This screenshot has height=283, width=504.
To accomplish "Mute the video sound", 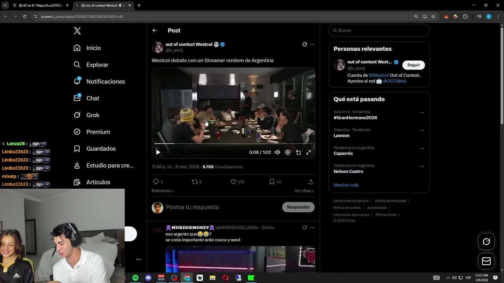I will pos(277,152).
